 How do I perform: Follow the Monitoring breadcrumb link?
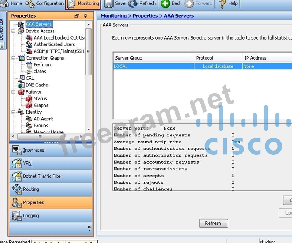coord(114,16)
